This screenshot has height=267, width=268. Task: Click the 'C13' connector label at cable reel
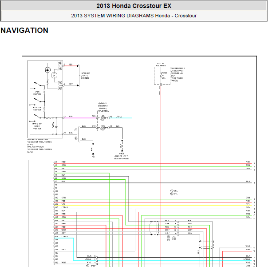tap(94, 126)
